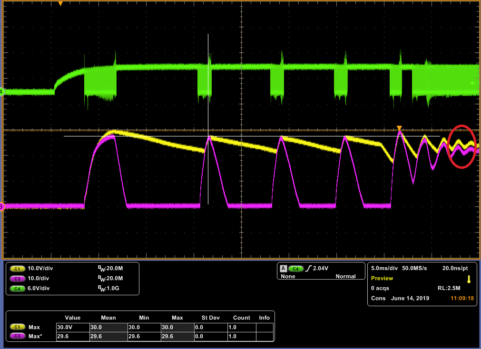Click the green channel 4 ground reference marker
The image size is (481, 349).
coord(1,91)
